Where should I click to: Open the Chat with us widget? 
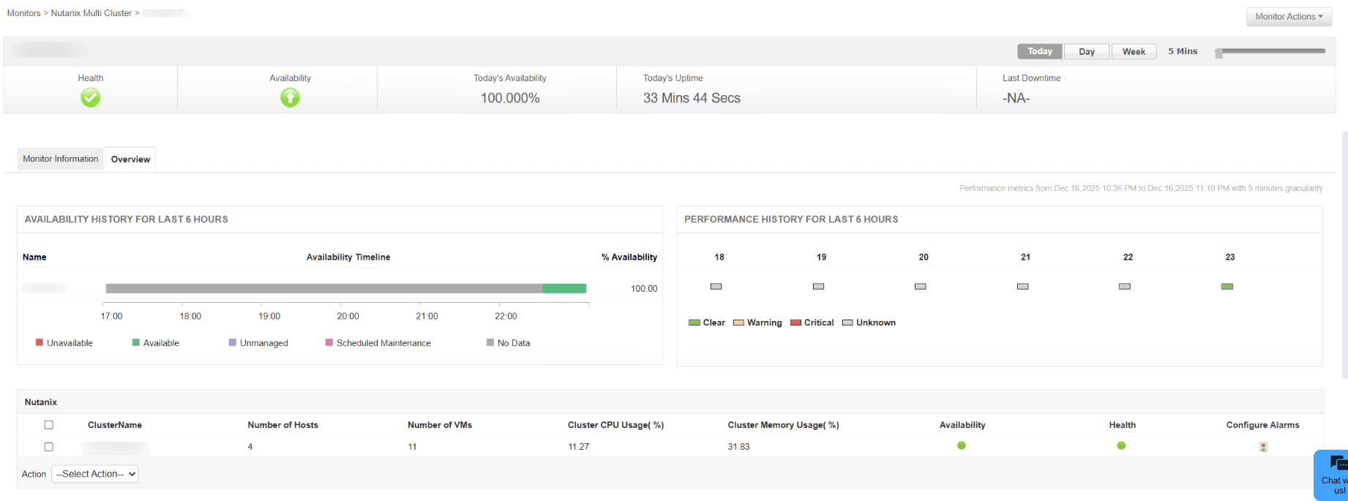point(1330,475)
